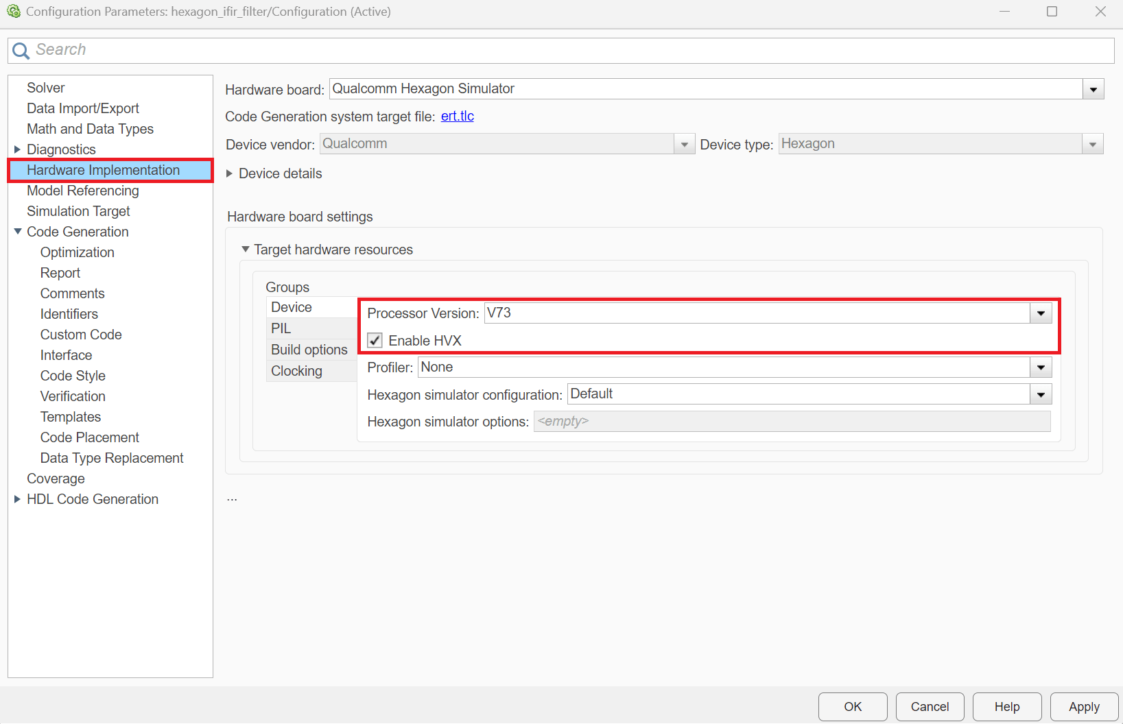This screenshot has width=1123, height=724.
Task: Open the Optimization settings pane
Action: click(77, 252)
